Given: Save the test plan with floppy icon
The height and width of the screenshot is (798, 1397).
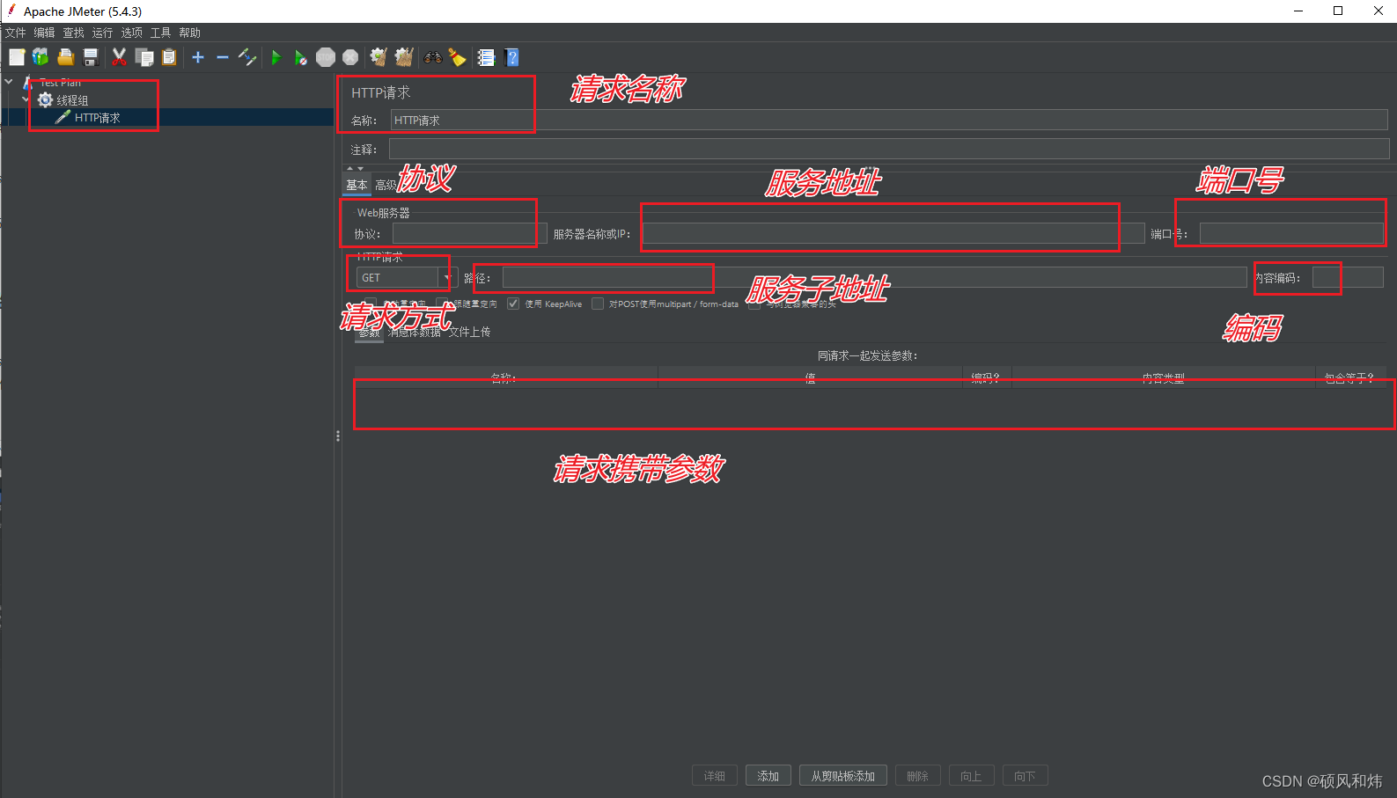Looking at the screenshot, I should point(90,57).
